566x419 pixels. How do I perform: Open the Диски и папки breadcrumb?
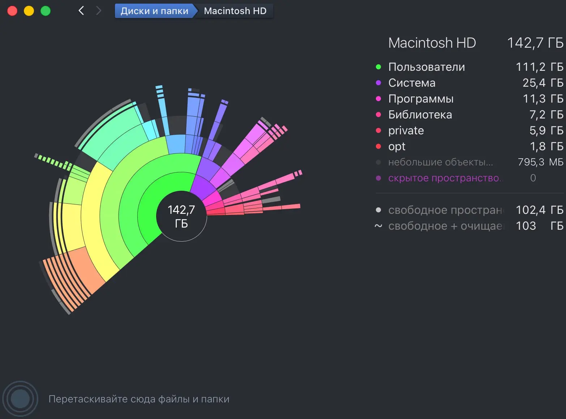click(x=154, y=11)
